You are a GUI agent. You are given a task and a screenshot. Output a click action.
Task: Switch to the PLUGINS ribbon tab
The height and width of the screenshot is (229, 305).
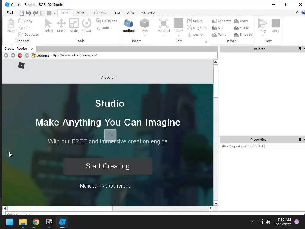[147, 13]
